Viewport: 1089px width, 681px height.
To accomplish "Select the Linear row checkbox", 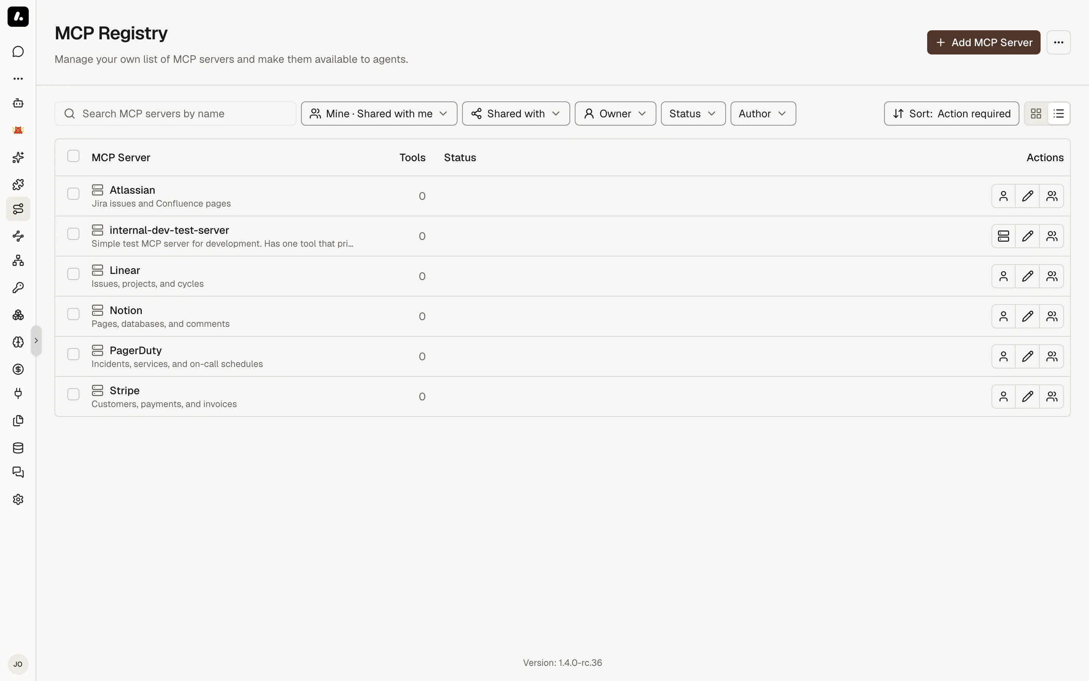I will pos(73,274).
